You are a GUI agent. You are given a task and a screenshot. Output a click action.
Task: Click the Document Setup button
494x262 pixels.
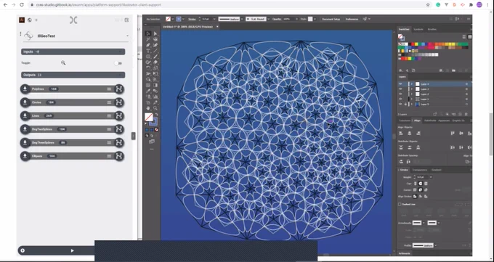click(331, 19)
